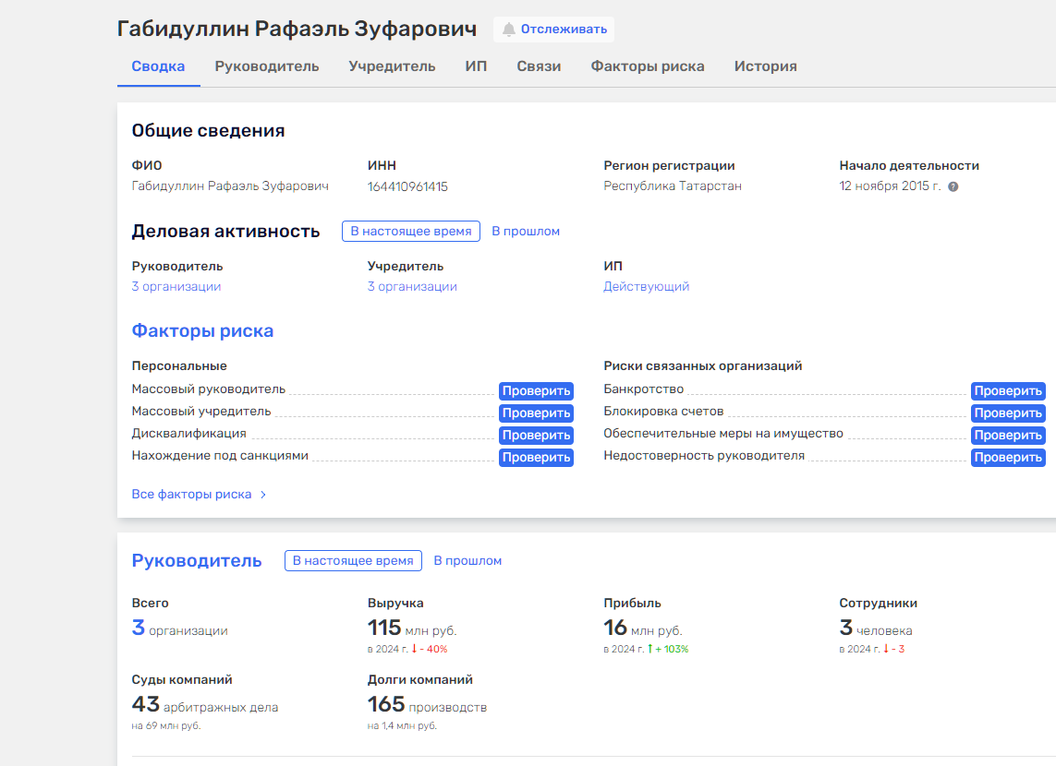The image size is (1056, 766).
Task: Open the Связи tab
Action: [539, 66]
